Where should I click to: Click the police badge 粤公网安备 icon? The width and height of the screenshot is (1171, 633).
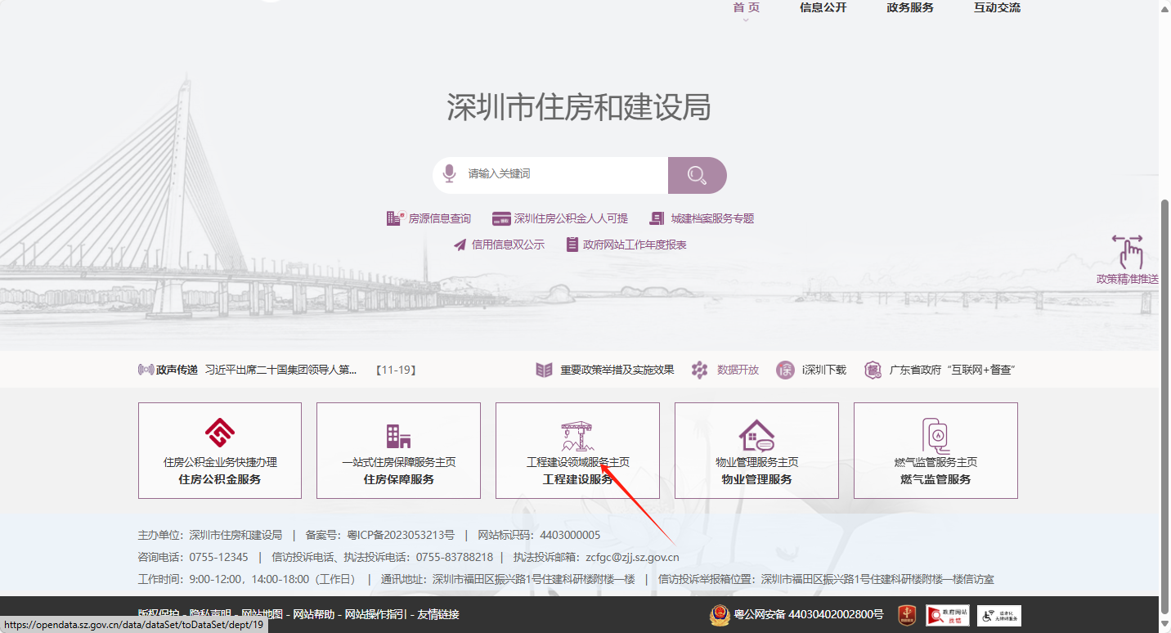(719, 614)
